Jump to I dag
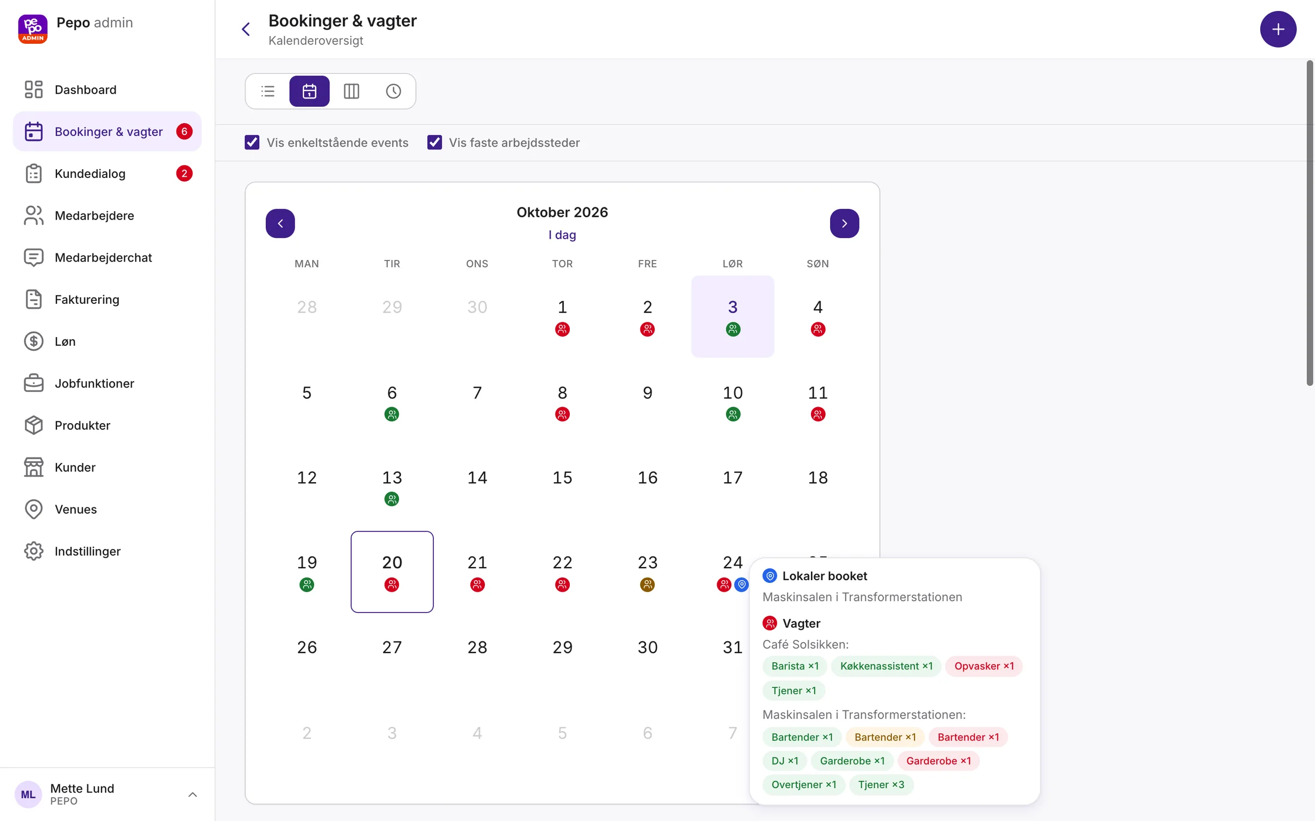The height and width of the screenshot is (821, 1315). 562,235
